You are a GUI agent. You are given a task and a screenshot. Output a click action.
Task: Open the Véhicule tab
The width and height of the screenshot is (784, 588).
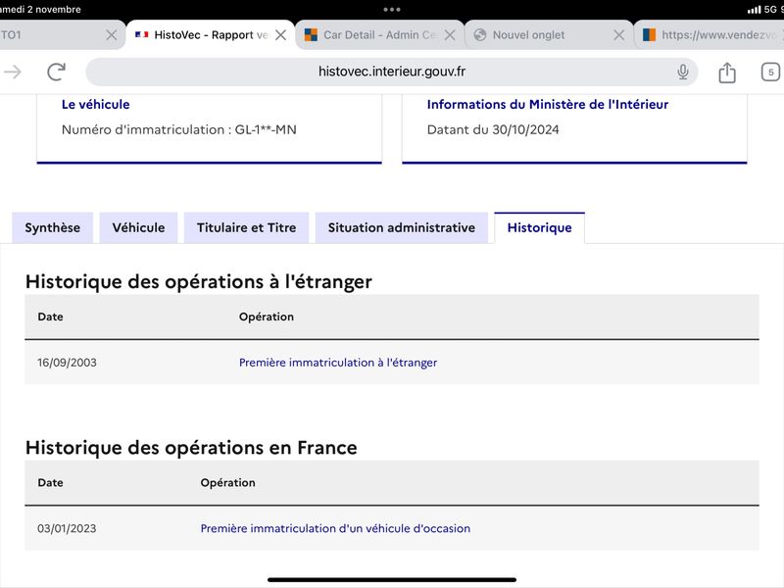coord(138,228)
